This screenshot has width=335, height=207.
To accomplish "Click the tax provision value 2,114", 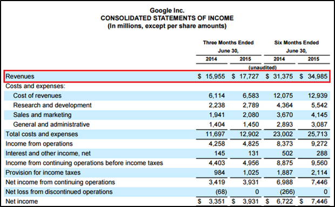I will (319, 172).
